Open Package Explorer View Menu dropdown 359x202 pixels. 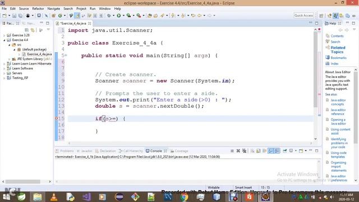48,30
